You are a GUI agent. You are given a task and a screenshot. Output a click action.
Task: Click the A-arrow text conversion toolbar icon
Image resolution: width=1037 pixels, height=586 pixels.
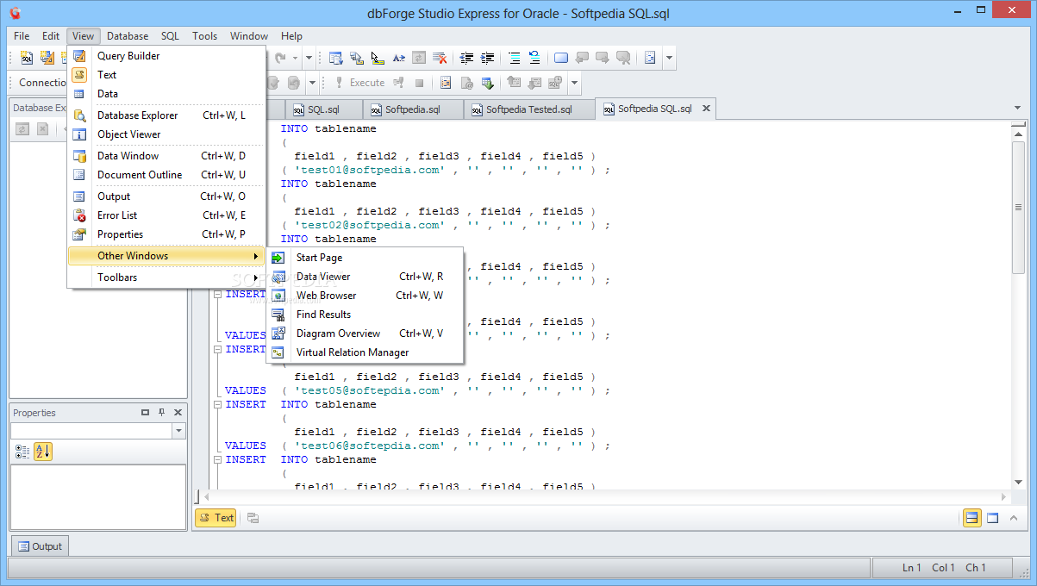pyautogui.click(x=399, y=58)
